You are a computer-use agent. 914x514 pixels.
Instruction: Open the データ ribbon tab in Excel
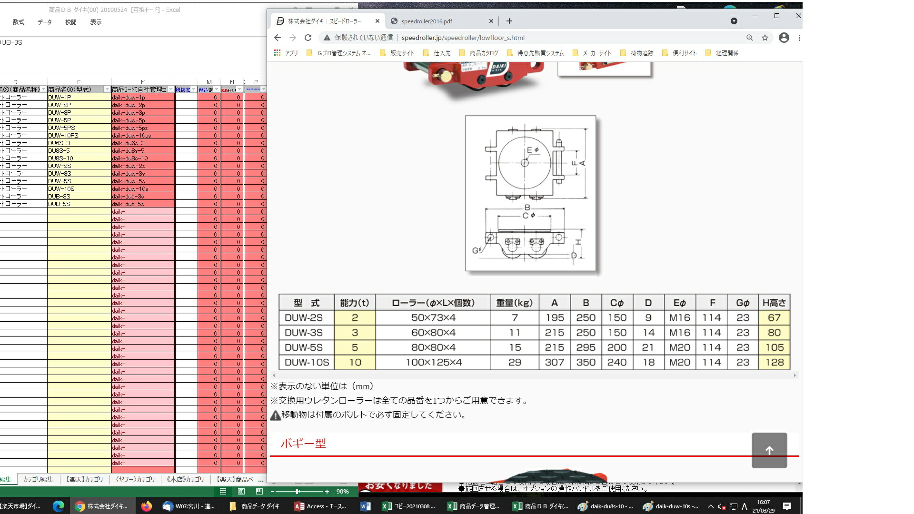45,22
